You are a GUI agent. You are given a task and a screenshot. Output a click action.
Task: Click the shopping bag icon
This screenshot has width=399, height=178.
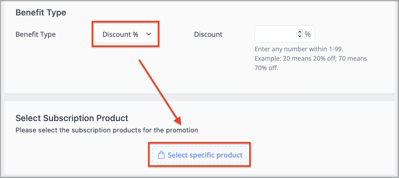click(x=161, y=155)
